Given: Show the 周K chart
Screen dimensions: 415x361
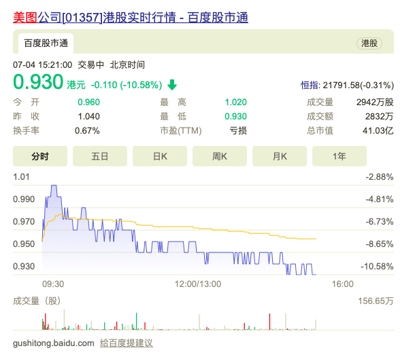Looking at the screenshot, I should [220, 156].
